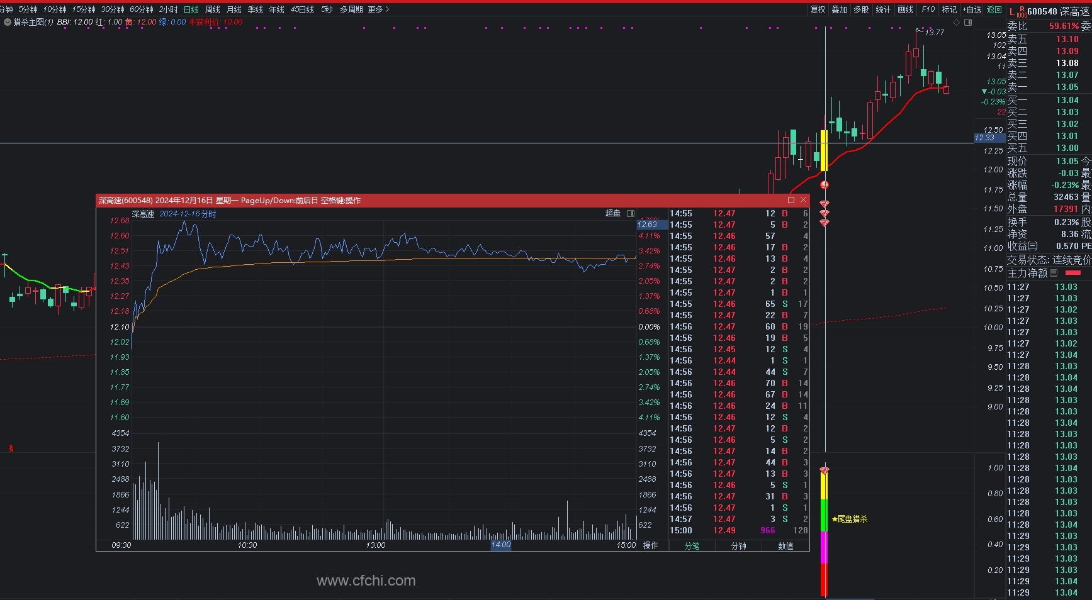Viewport: 1092px width, 600px height.
Task: Click the yellow highlighted candlestick at crosshair
Action: coord(825,150)
